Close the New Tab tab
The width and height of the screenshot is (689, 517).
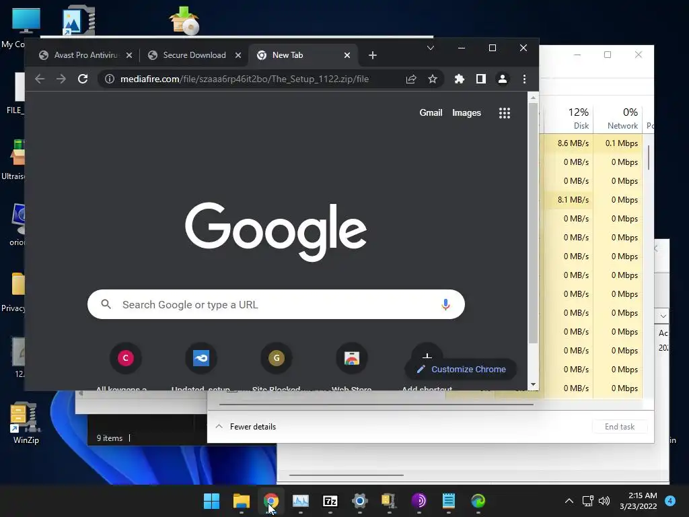pos(347,55)
